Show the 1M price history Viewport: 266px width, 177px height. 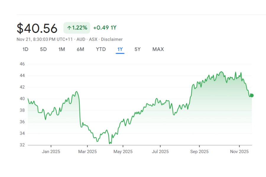61,49
